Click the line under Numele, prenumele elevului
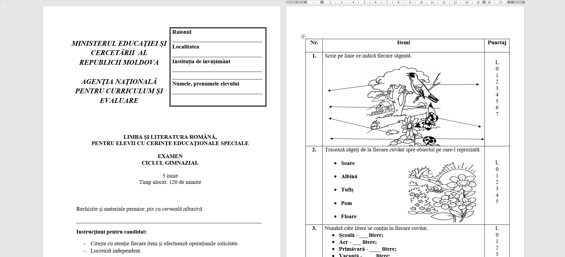This screenshot has width=565, height=257. pos(217,92)
